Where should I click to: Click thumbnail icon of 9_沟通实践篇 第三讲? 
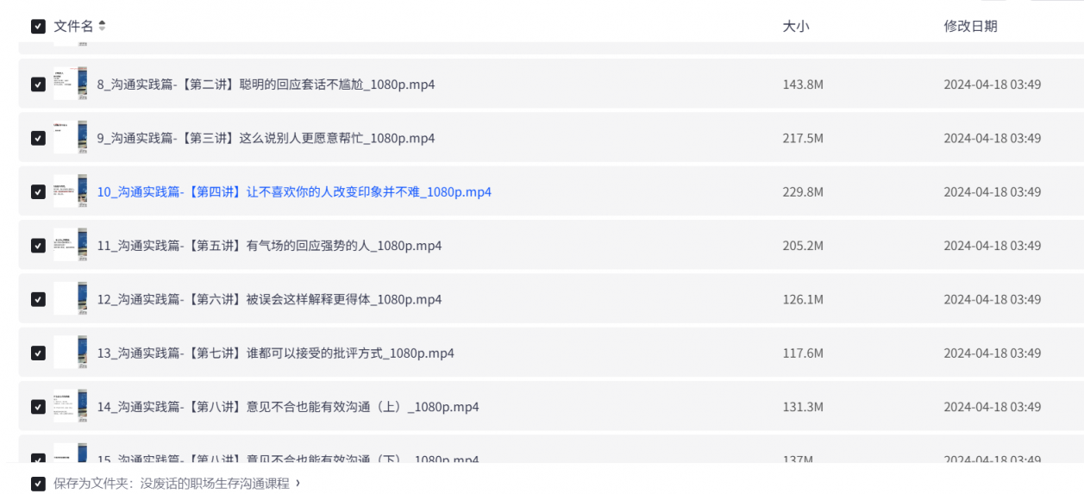(x=70, y=138)
